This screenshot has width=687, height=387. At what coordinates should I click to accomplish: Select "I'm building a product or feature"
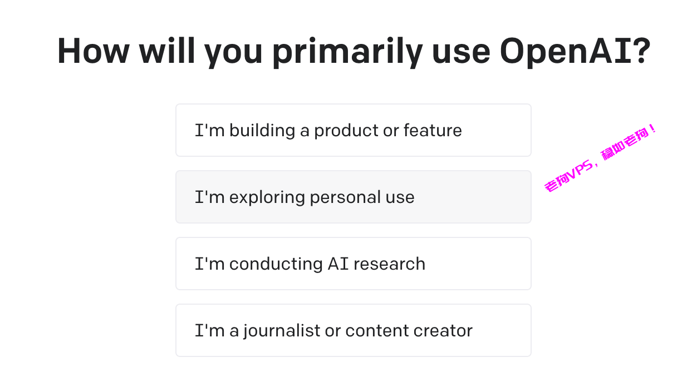[353, 130]
